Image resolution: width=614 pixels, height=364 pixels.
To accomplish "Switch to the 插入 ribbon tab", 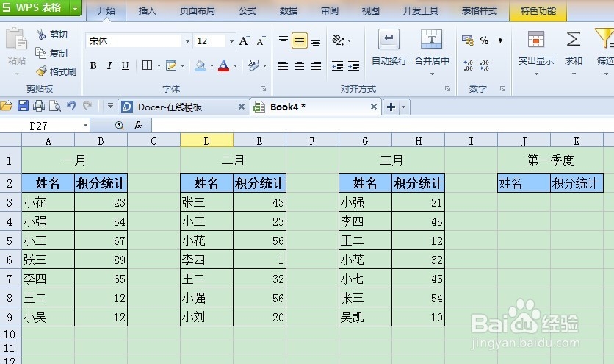I will [147, 11].
